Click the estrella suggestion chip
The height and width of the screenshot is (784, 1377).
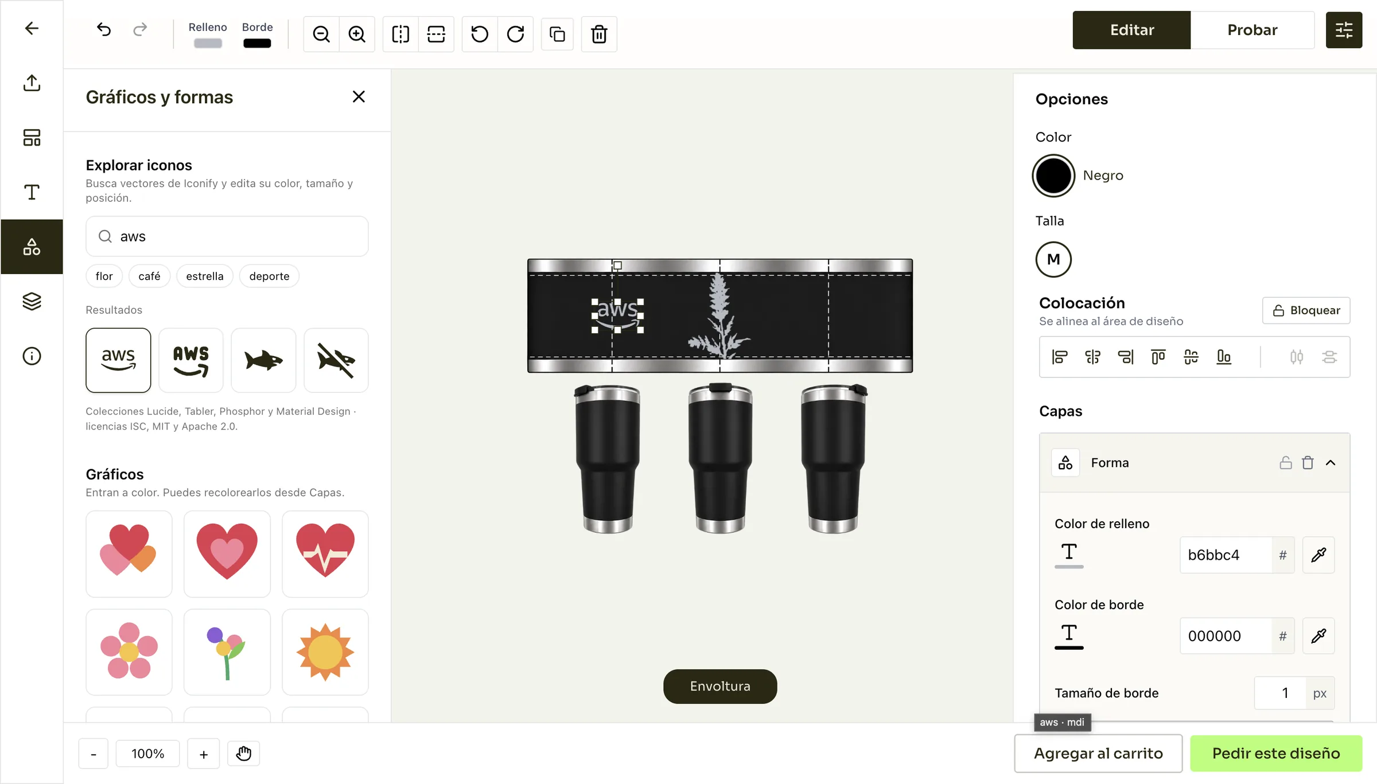point(205,276)
